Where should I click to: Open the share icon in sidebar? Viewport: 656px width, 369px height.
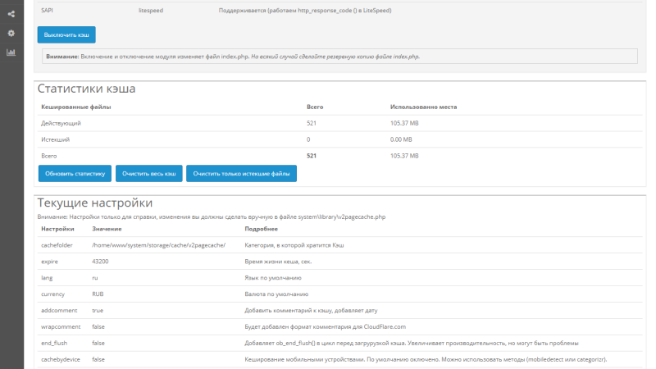coord(11,14)
